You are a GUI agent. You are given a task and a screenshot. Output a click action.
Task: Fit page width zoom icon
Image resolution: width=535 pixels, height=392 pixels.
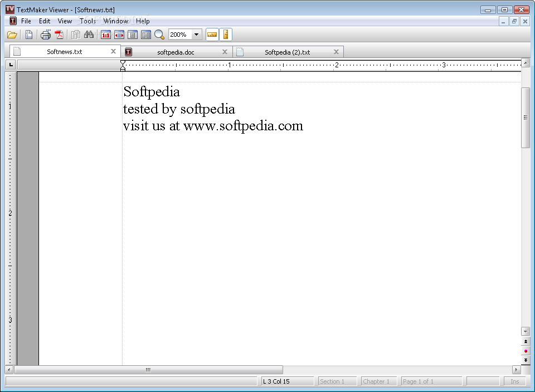[x=119, y=35]
